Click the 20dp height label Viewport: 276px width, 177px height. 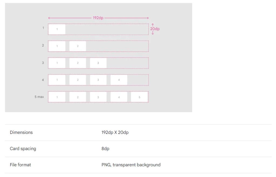[x=155, y=29]
